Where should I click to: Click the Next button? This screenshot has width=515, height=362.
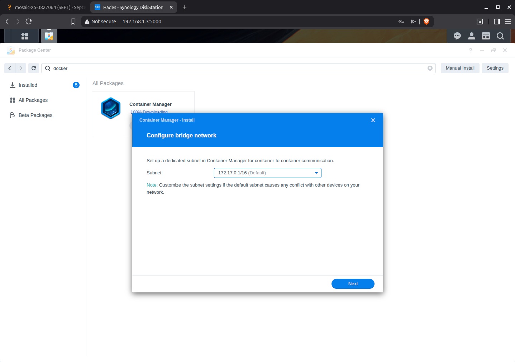(x=353, y=284)
